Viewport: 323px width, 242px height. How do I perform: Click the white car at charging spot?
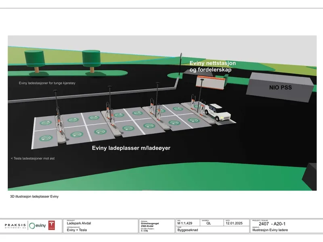click(217, 112)
